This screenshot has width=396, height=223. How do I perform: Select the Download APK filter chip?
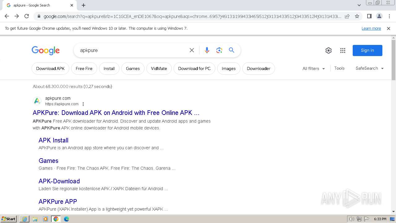50,68
